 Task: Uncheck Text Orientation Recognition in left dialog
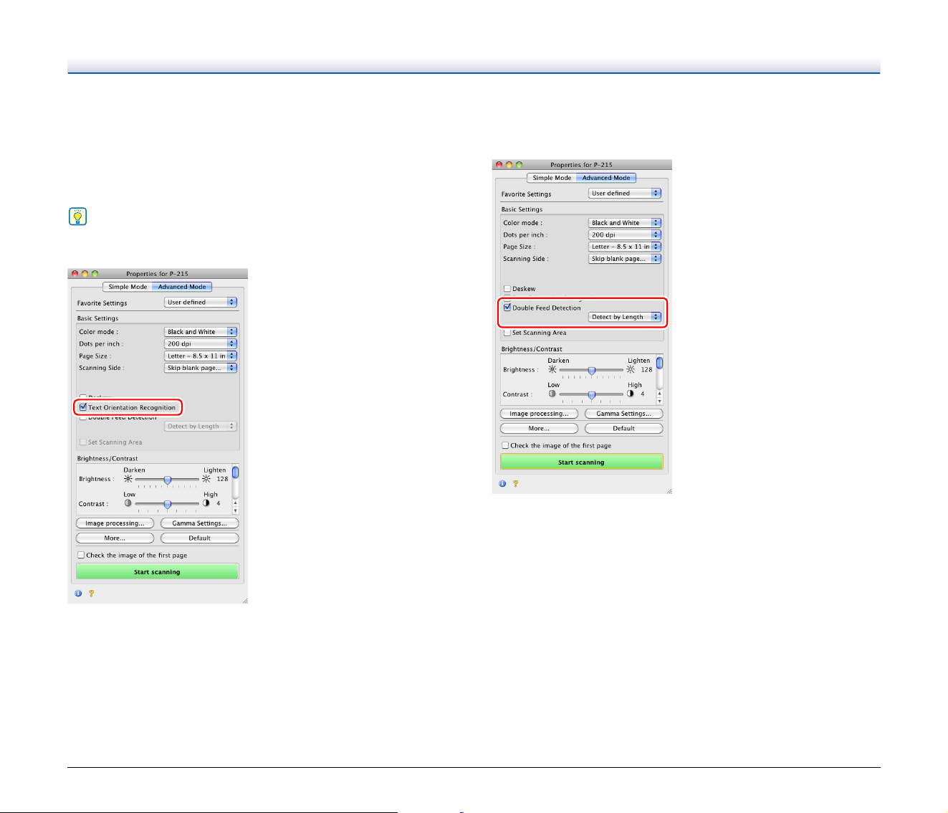tap(83, 407)
